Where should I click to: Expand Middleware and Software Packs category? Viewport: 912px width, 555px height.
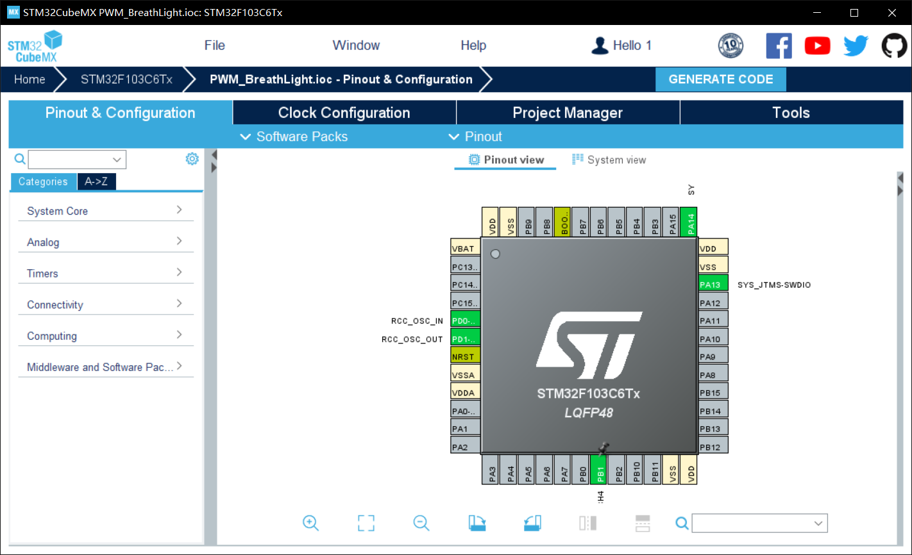106,367
